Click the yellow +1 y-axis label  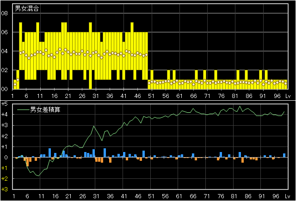tap(4, 168)
